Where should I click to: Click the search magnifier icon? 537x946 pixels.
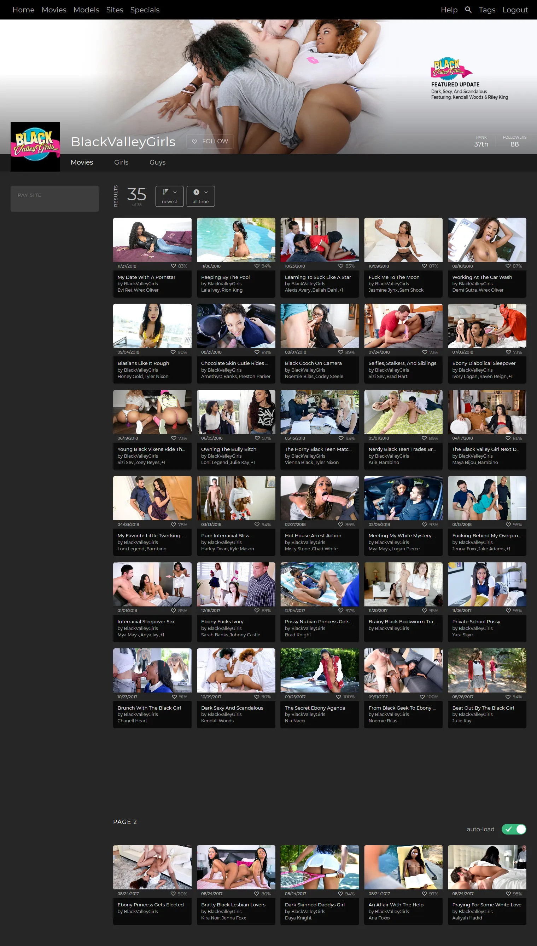click(x=468, y=10)
